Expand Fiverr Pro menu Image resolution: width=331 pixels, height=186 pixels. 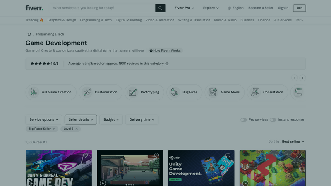[184, 8]
